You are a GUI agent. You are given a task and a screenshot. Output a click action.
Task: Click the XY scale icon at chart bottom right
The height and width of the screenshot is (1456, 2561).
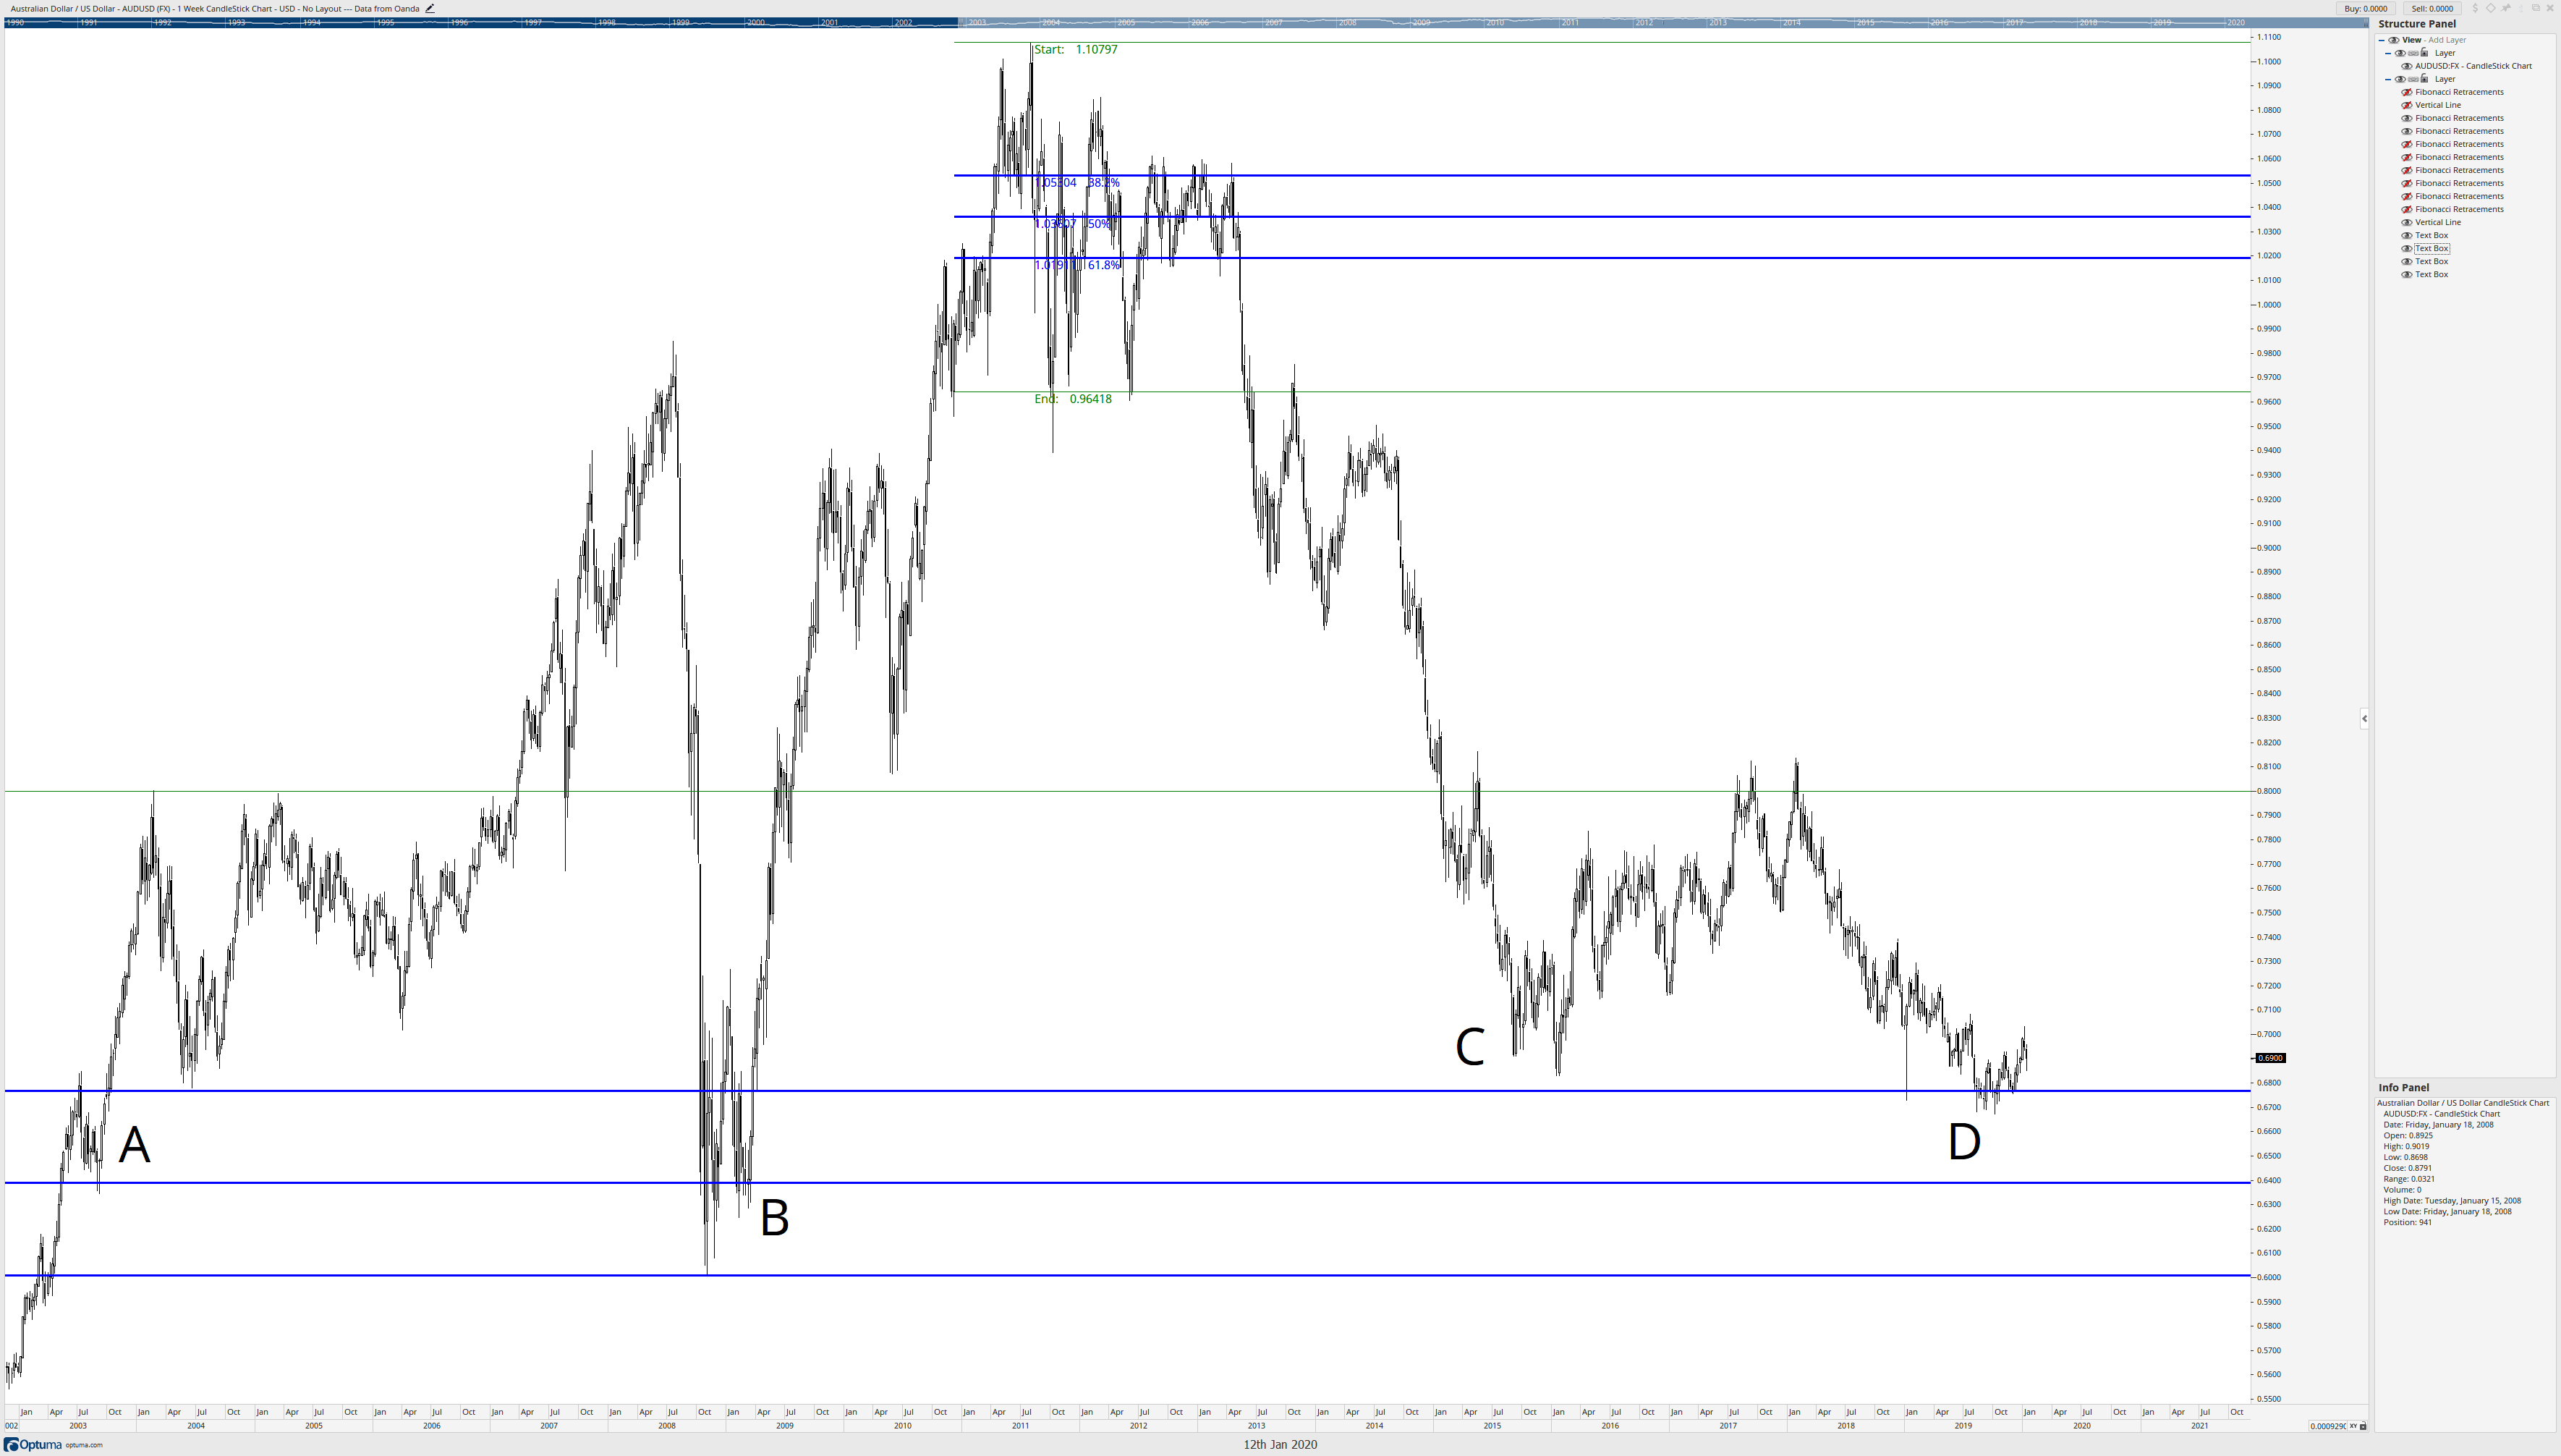tap(2353, 1426)
